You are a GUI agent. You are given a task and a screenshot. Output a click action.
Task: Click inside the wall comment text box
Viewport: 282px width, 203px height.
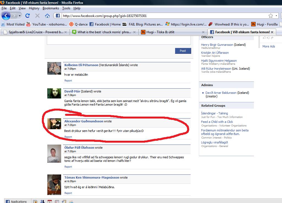[119, 40]
